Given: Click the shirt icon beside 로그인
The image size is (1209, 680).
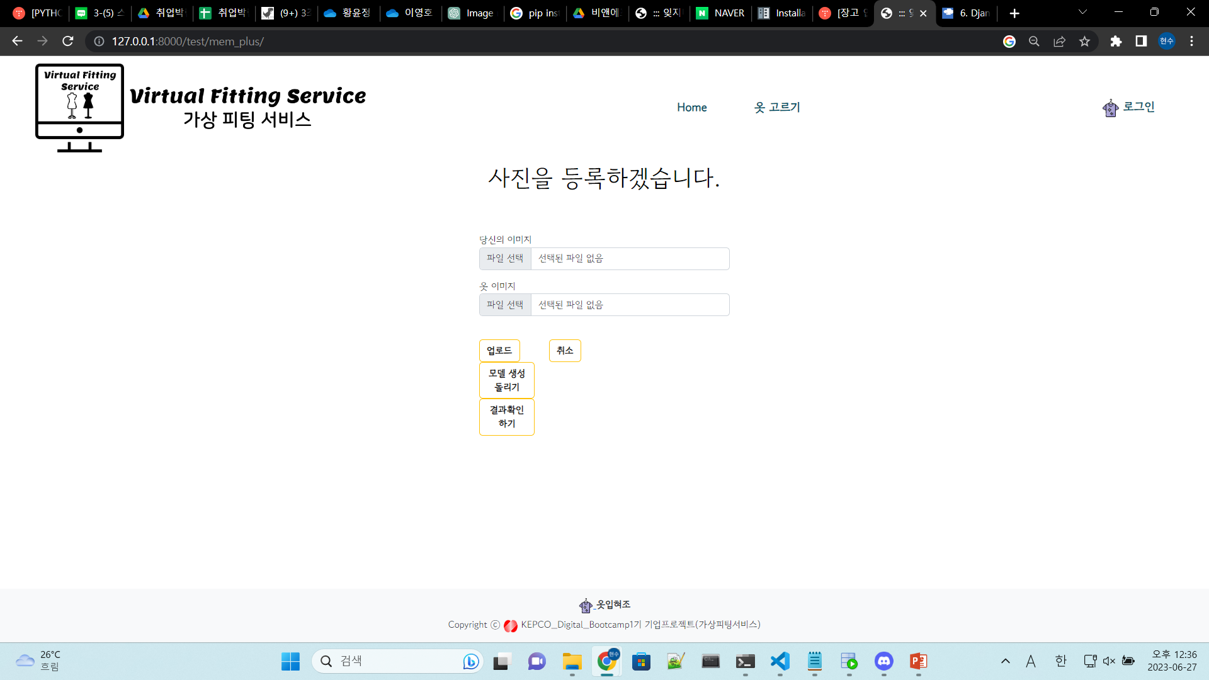Looking at the screenshot, I should [x=1110, y=108].
